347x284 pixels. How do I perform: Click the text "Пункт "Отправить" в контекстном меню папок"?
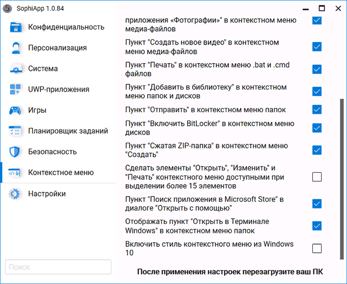206,110
